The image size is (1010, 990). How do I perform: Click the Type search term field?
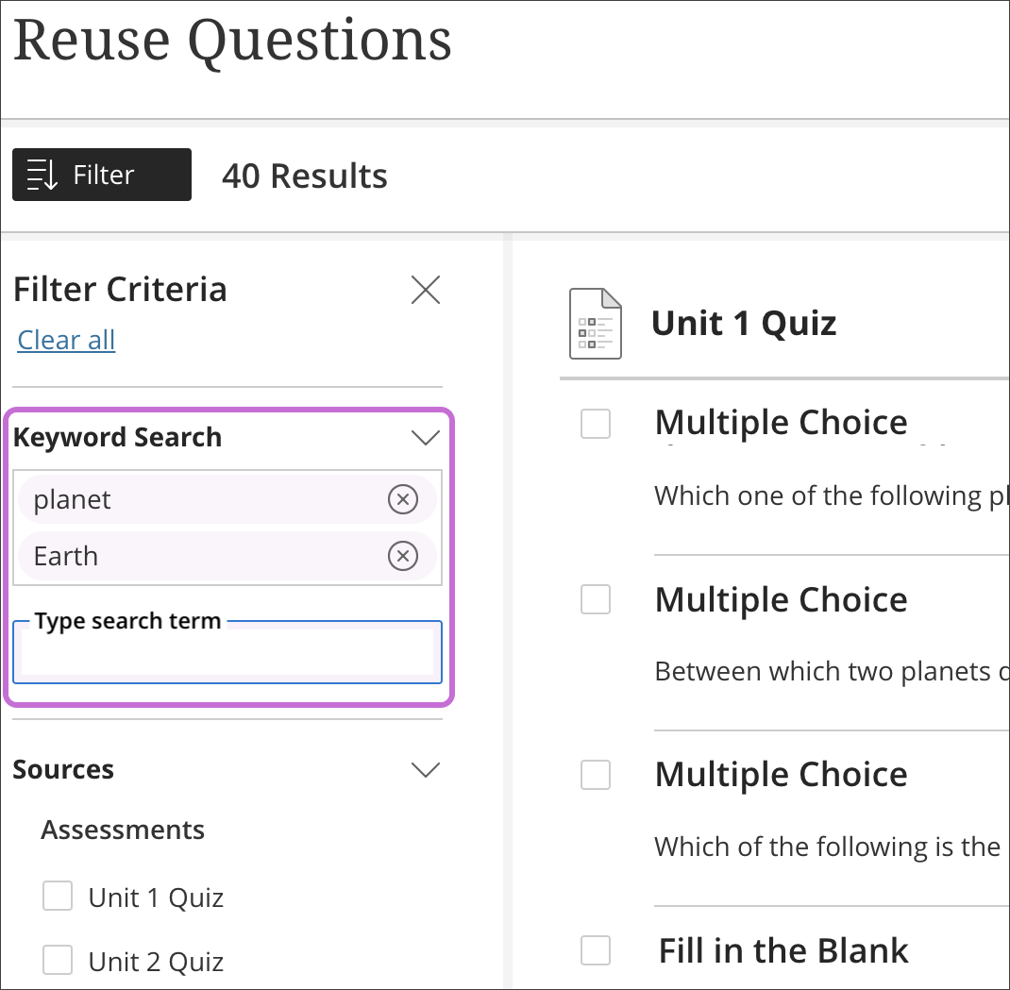click(227, 652)
